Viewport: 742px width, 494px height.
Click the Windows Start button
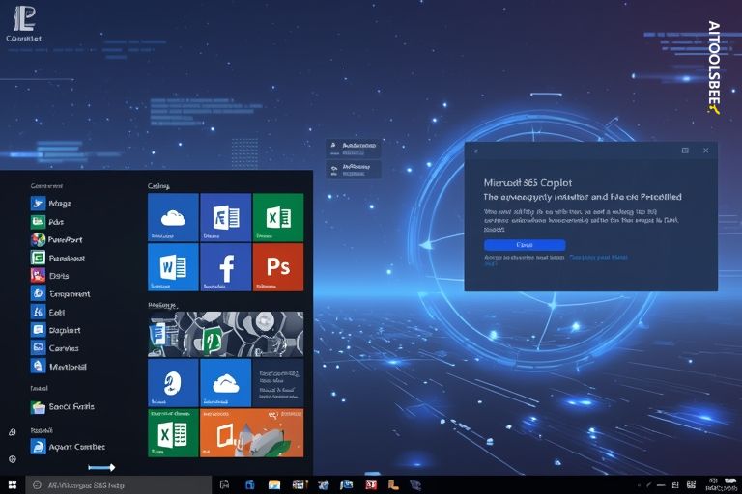(13, 485)
